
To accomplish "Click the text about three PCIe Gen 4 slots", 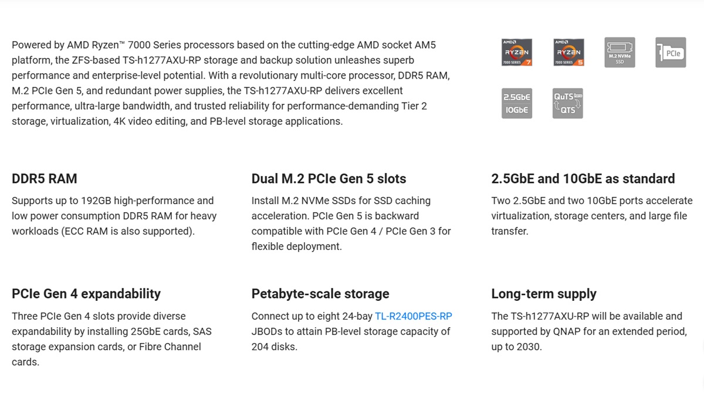I will 111,339.
